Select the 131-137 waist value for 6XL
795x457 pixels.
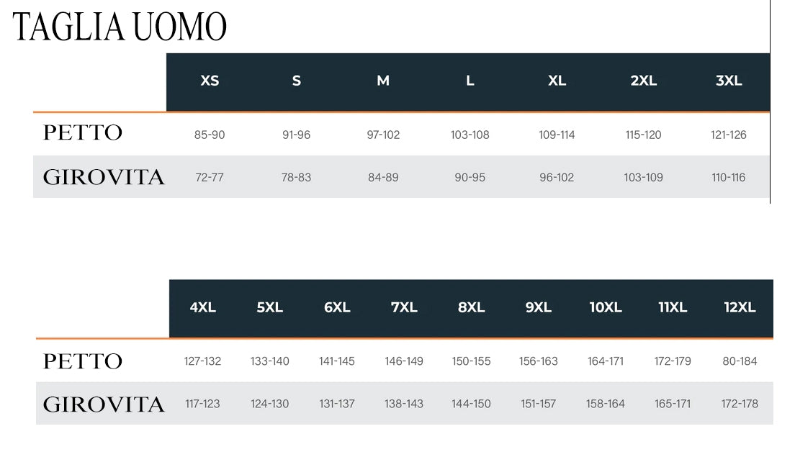click(x=337, y=404)
